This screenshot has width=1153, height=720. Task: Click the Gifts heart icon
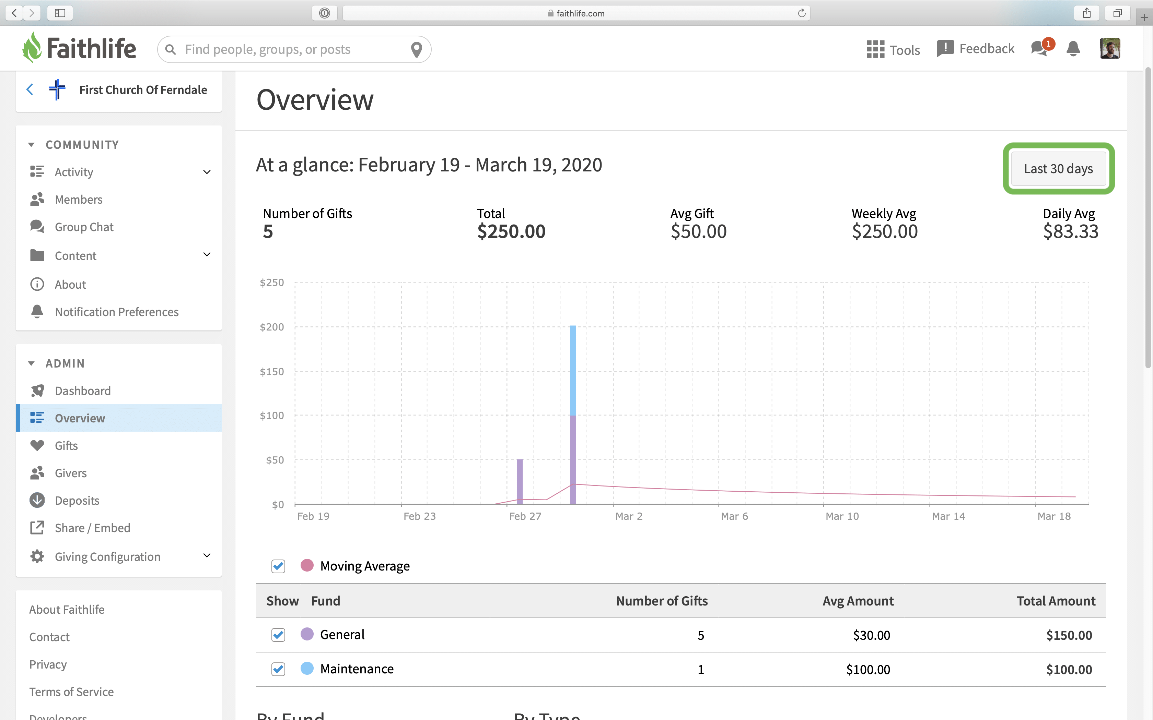tap(37, 445)
